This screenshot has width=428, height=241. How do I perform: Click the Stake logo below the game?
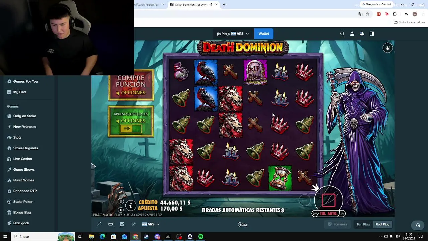pyautogui.click(x=243, y=224)
